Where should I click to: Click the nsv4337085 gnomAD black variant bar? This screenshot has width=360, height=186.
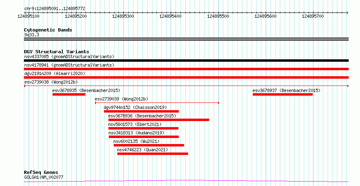tap(186, 61)
